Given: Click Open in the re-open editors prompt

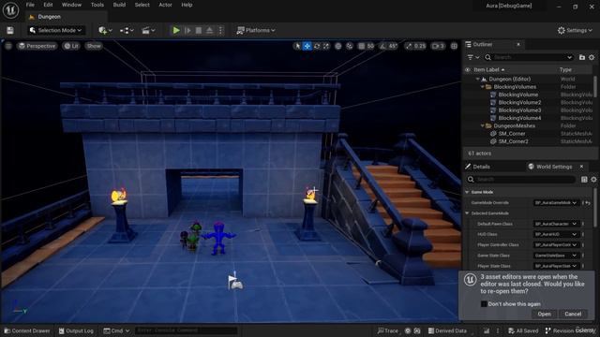Looking at the screenshot, I should (544, 314).
